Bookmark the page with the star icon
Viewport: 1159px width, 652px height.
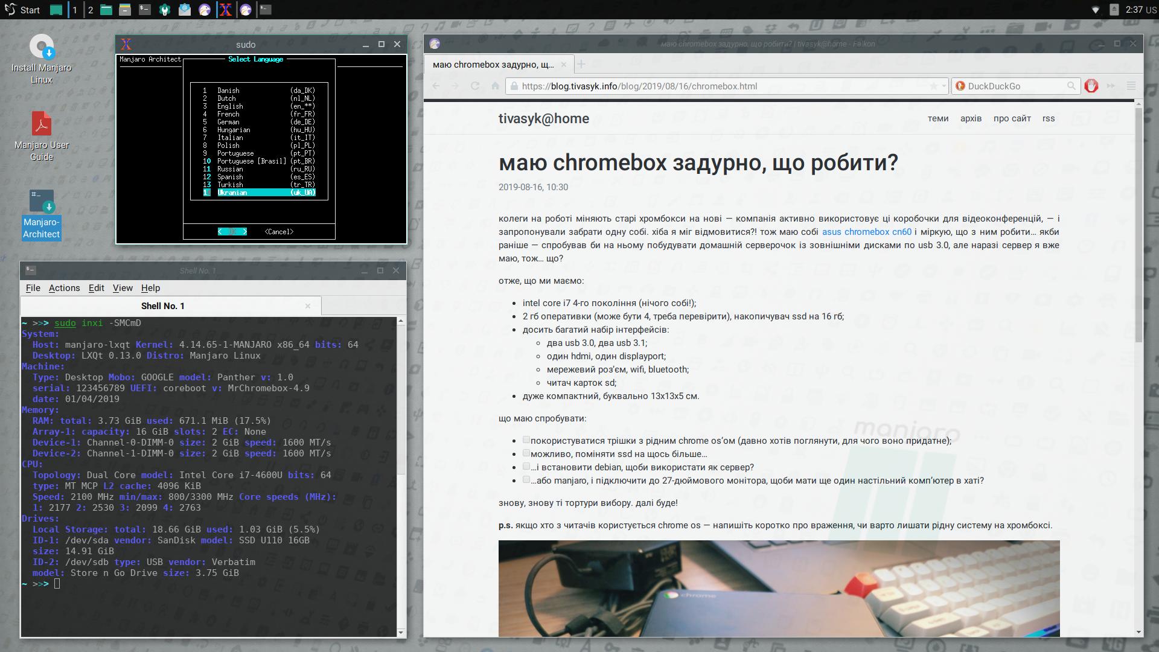point(934,86)
